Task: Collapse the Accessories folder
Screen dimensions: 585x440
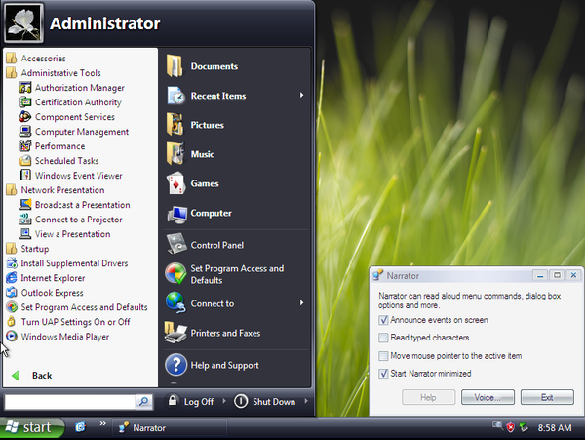Action: 36,59
